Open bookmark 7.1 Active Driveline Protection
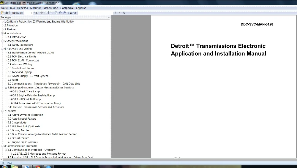Viewport: 297px width, 168px height. tap(25, 115)
